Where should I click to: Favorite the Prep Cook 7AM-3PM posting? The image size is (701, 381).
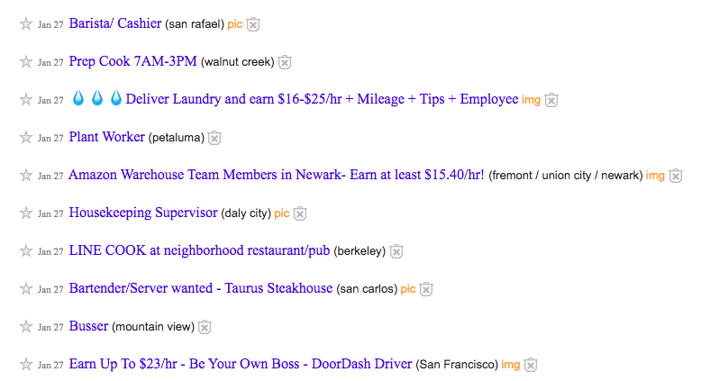click(x=25, y=62)
